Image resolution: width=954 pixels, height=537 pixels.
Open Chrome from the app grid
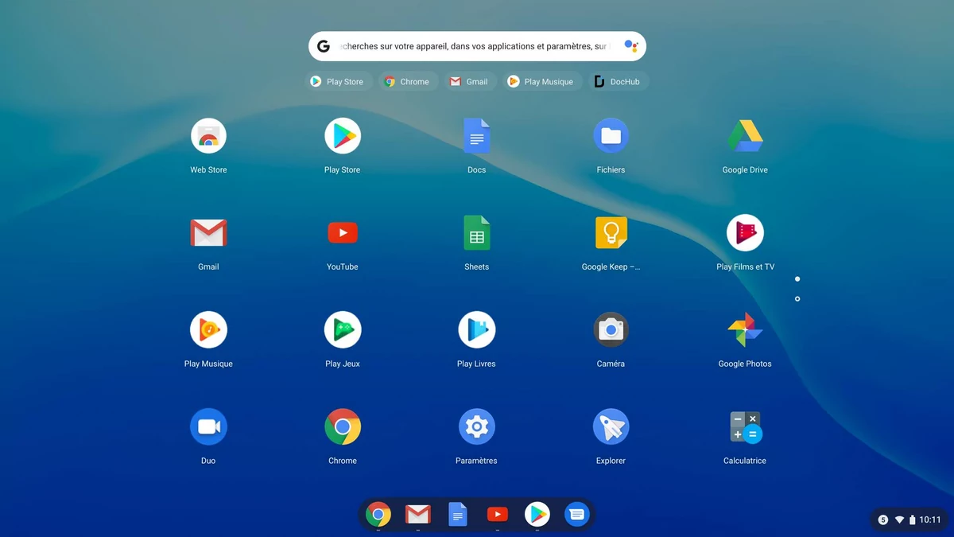343,427
